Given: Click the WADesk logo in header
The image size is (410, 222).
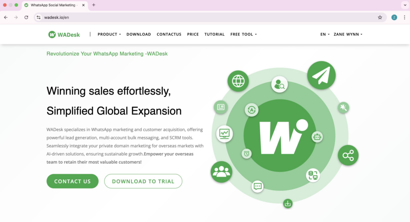Looking at the screenshot, I should 64,34.
